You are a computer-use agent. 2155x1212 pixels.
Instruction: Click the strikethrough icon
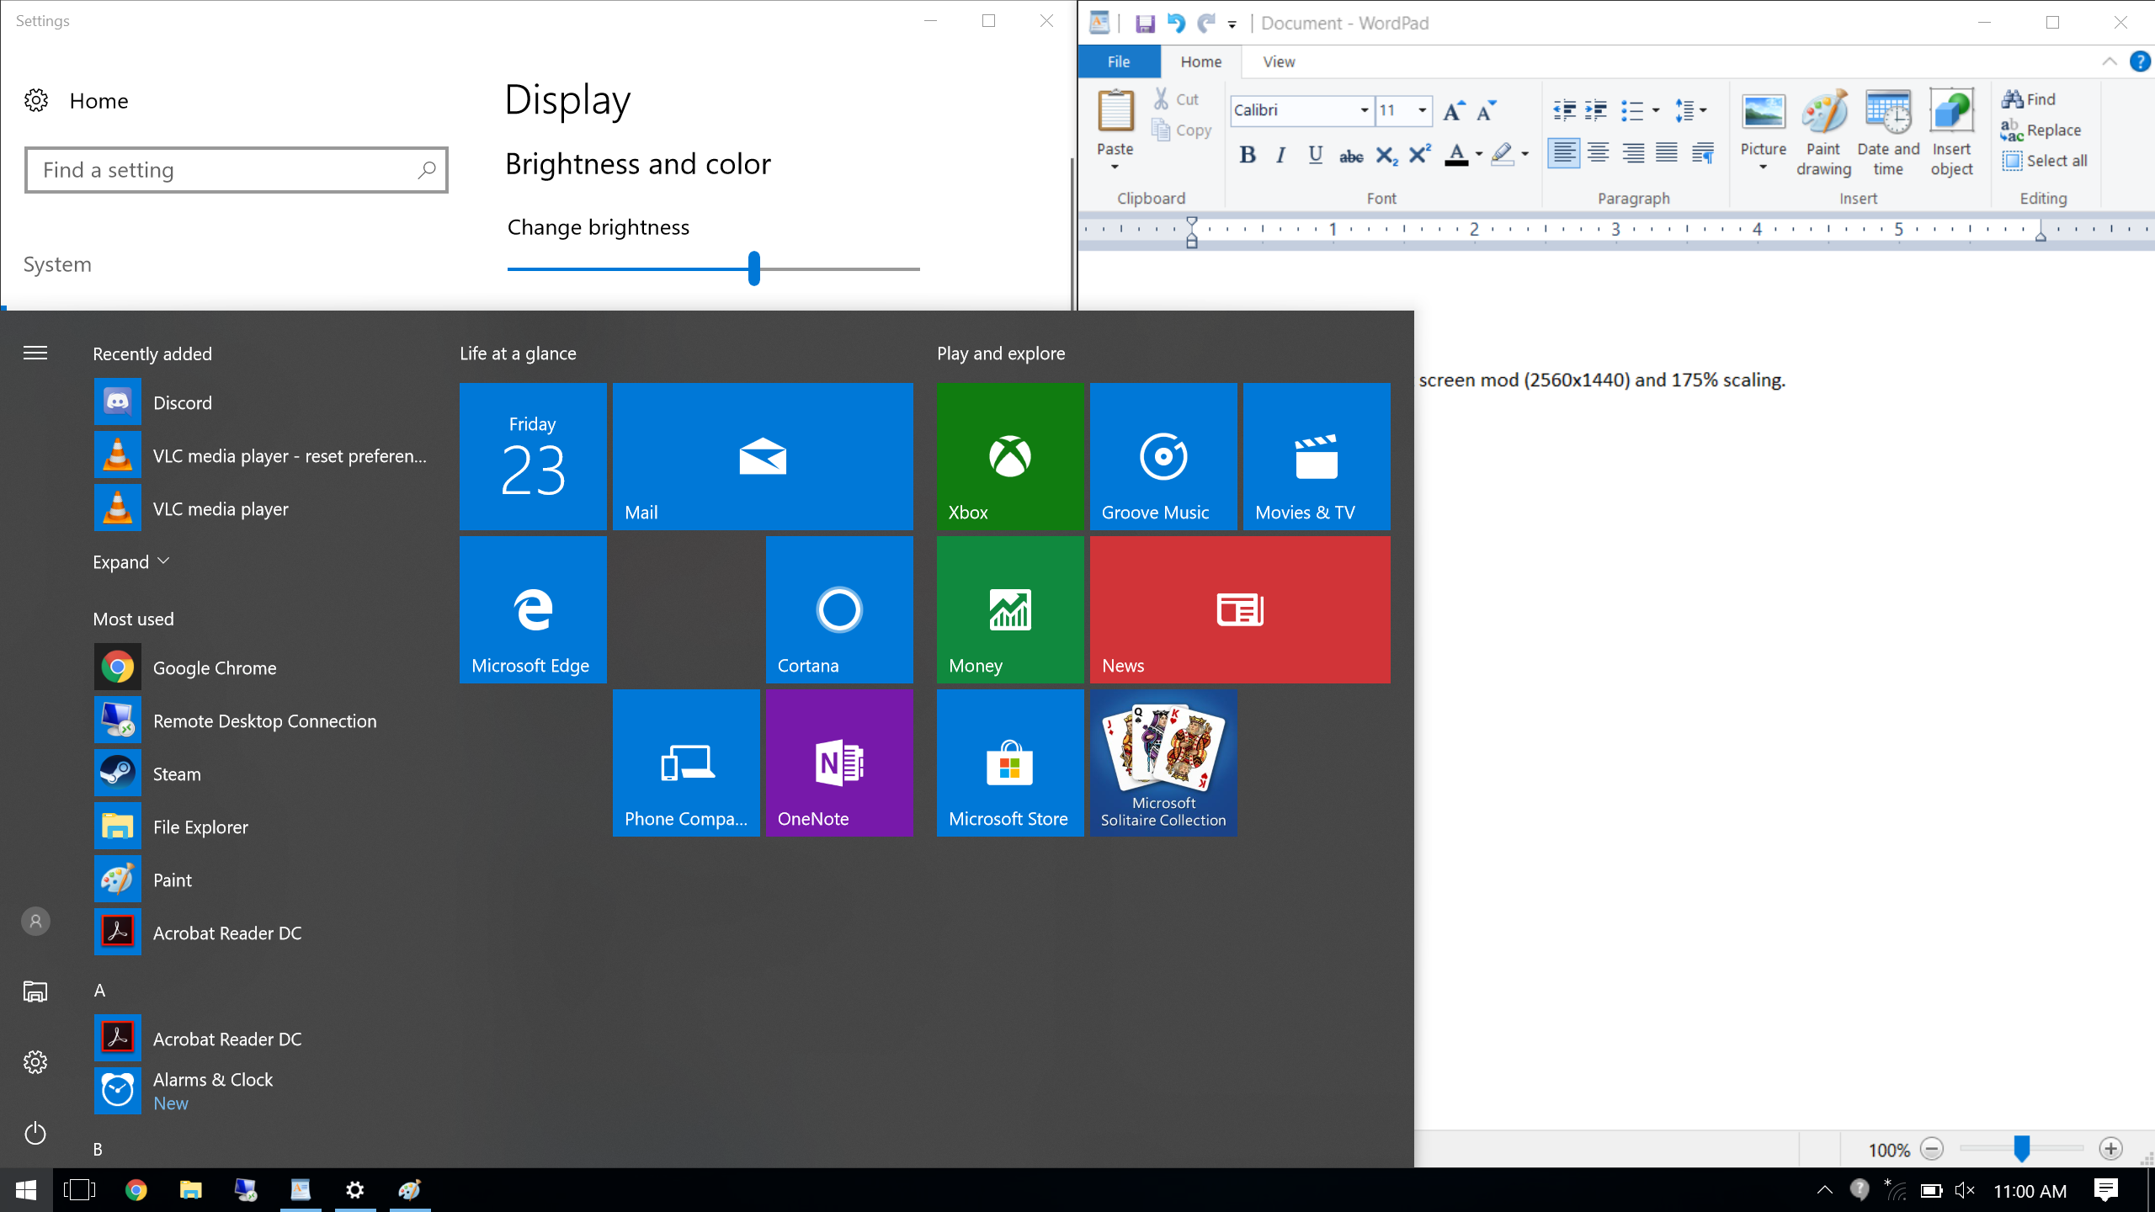1350,156
